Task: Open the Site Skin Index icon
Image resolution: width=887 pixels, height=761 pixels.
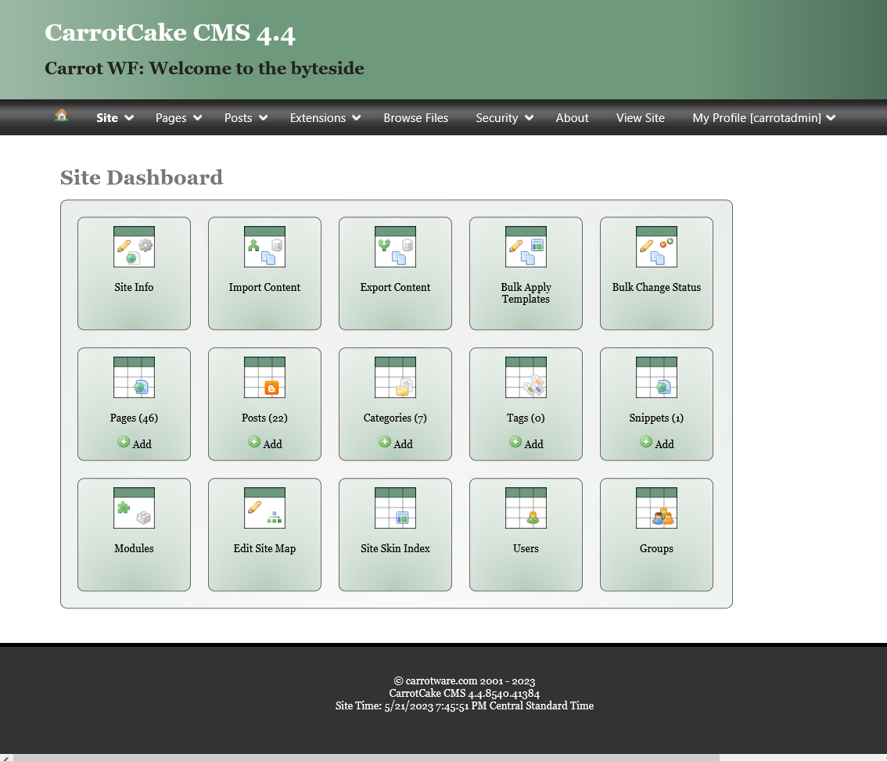Action: click(396, 508)
